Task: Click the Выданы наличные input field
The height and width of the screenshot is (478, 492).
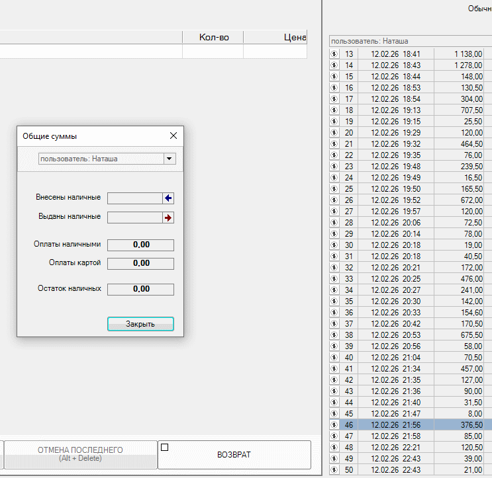Action: [x=134, y=218]
